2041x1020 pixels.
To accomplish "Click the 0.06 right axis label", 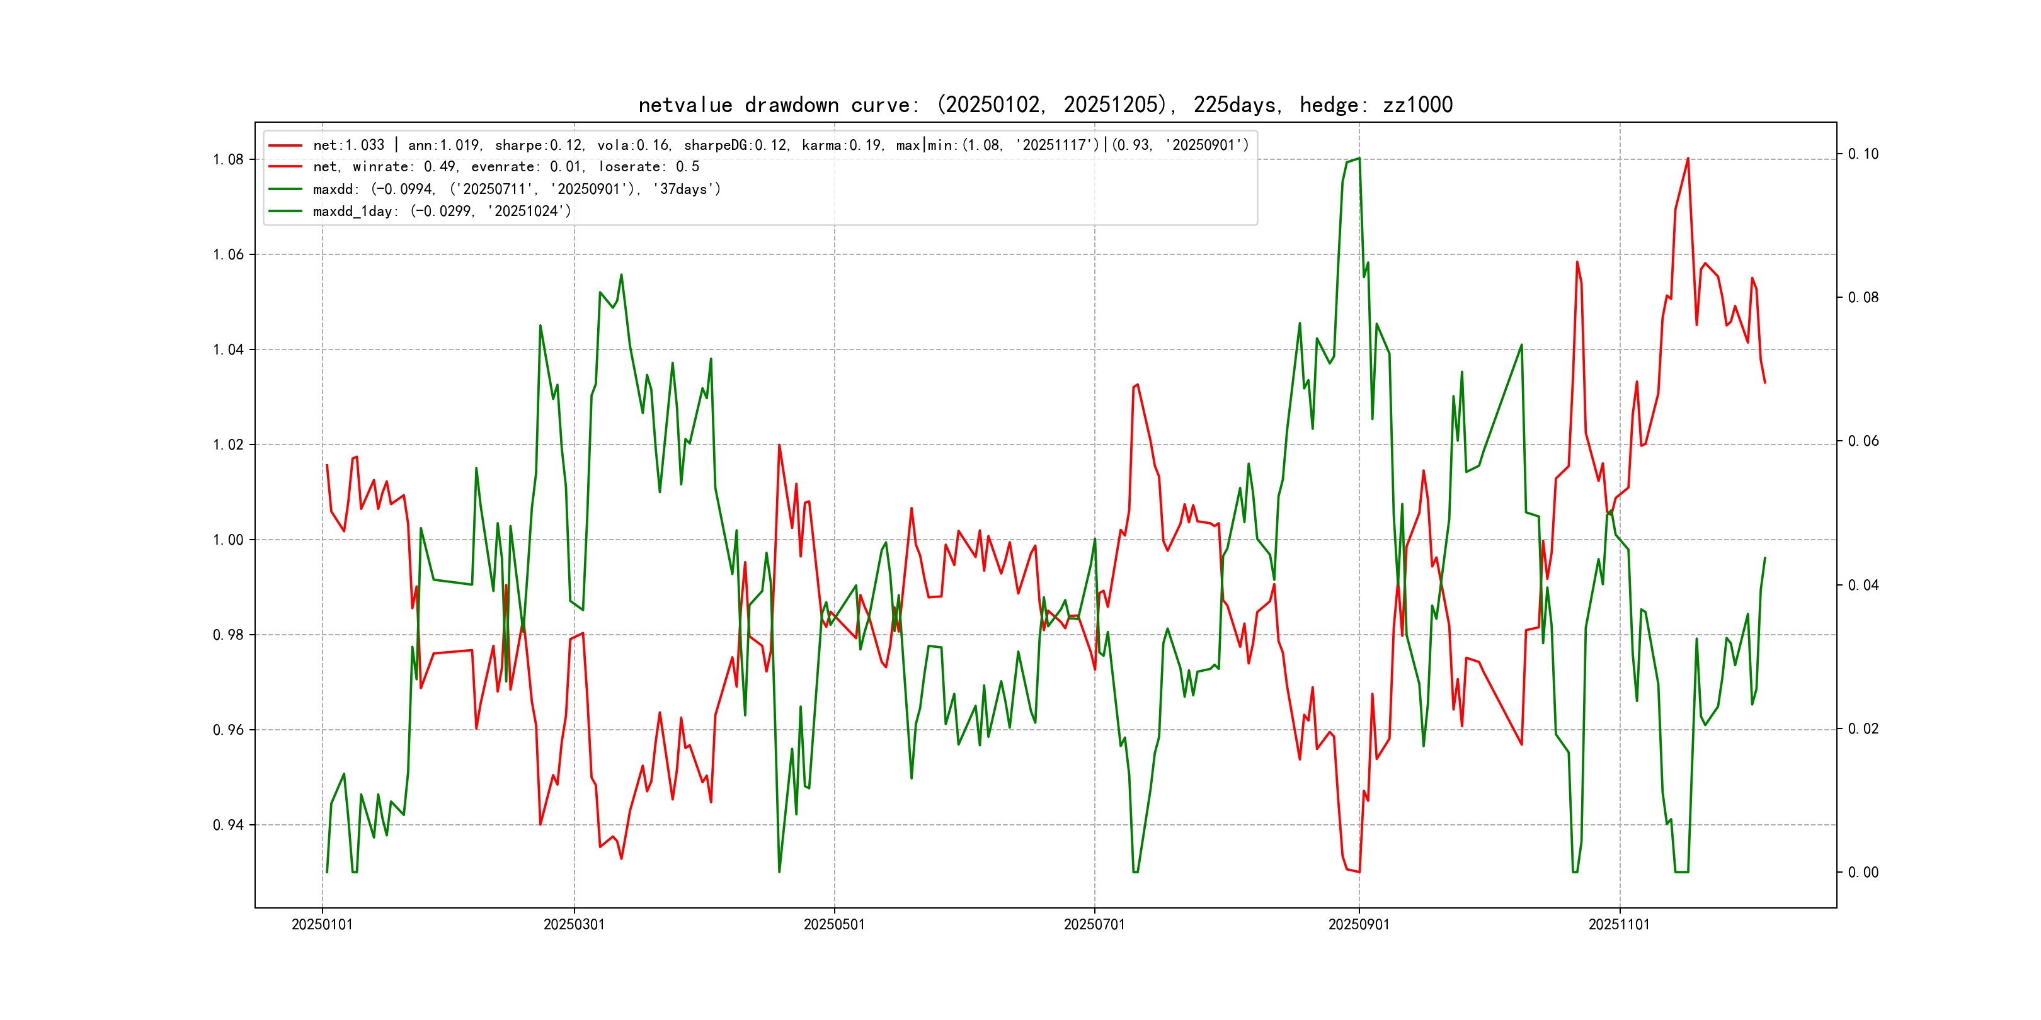I will pos(1863,441).
